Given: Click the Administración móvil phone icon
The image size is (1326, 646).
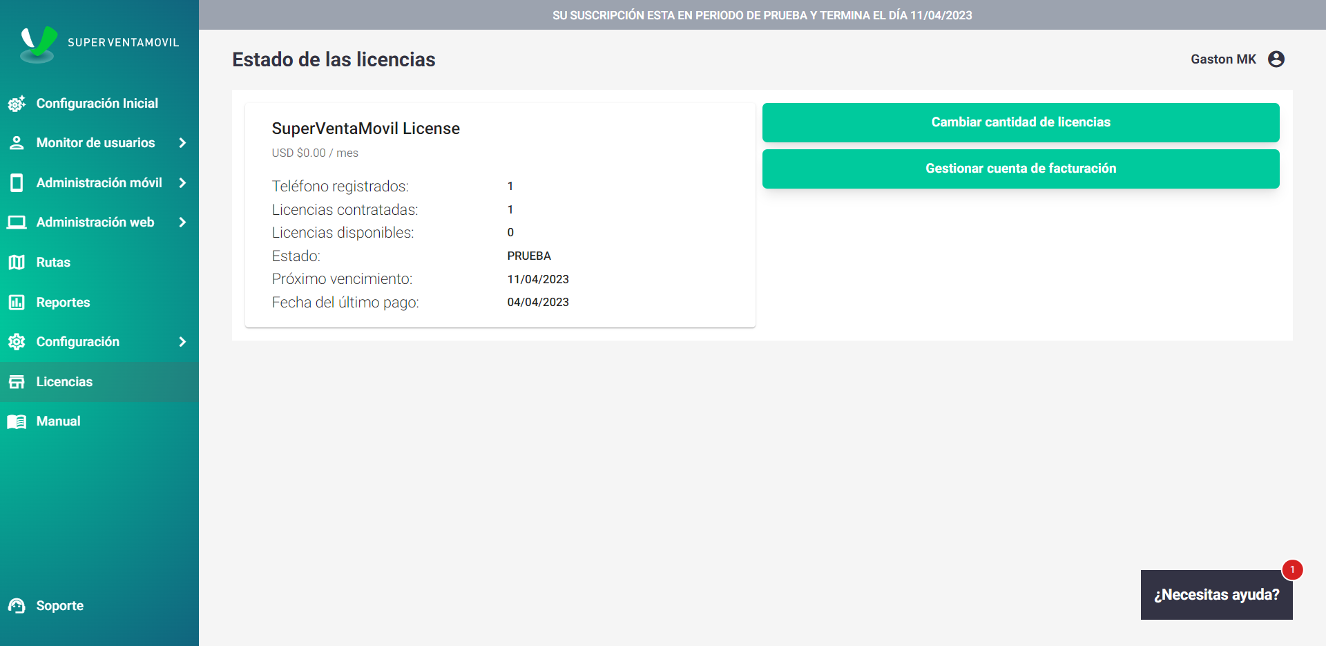Looking at the screenshot, I should [x=17, y=183].
